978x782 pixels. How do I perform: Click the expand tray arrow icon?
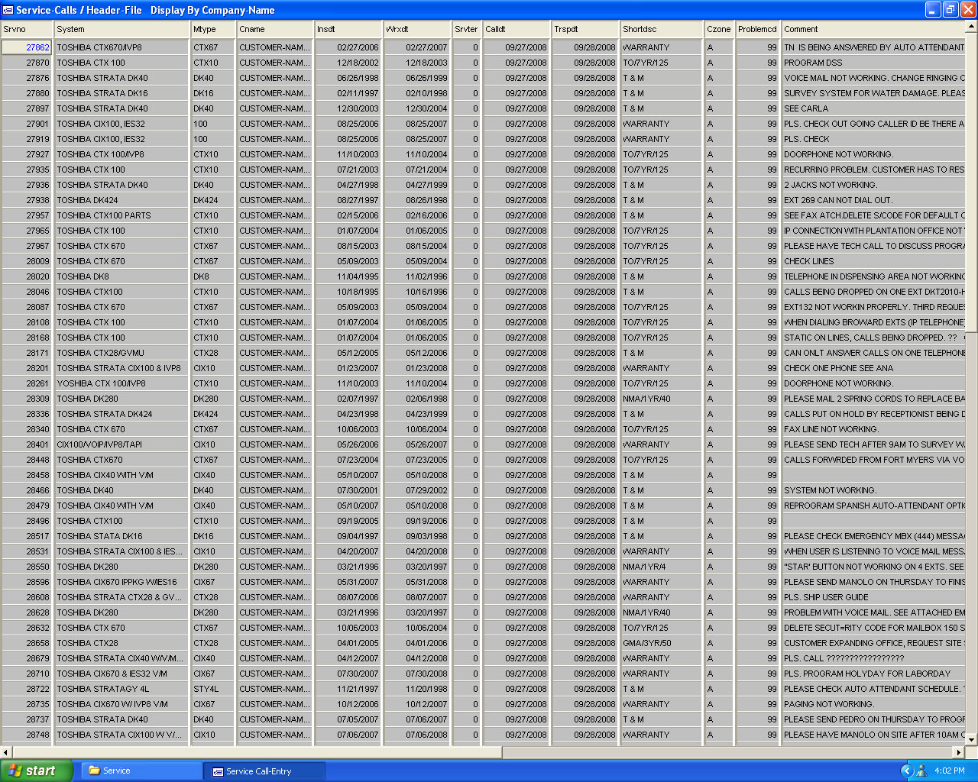[907, 771]
